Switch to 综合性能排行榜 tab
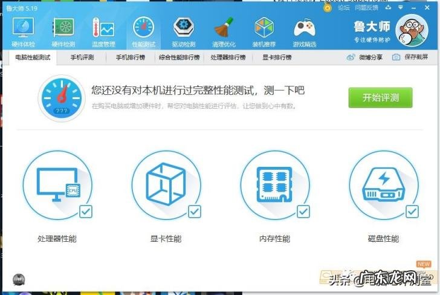This screenshot has height=295, width=440. pos(180,57)
